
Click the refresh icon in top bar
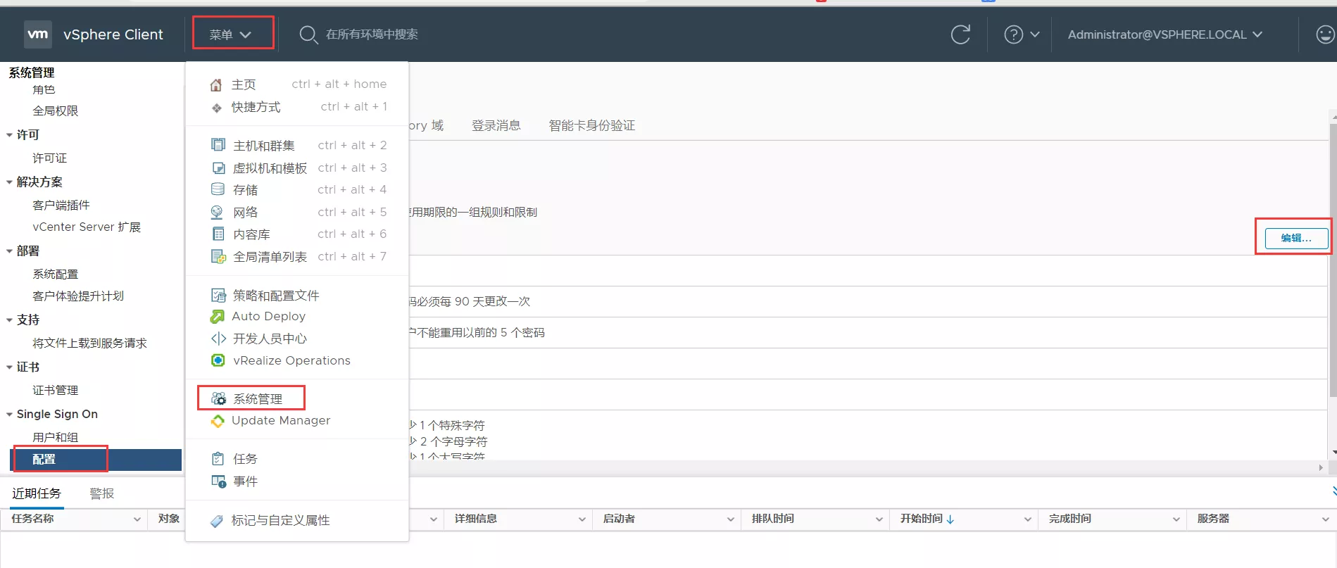[x=960, y=34]
